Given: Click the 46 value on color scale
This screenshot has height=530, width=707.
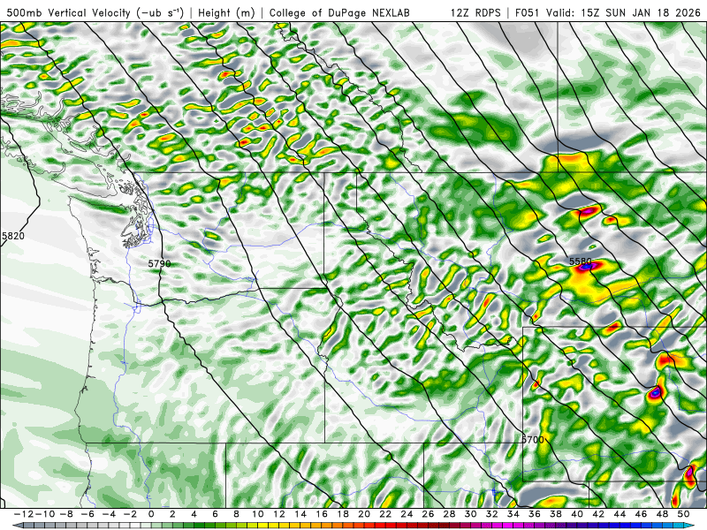Looking at the screenshot, I should point(641,514).
